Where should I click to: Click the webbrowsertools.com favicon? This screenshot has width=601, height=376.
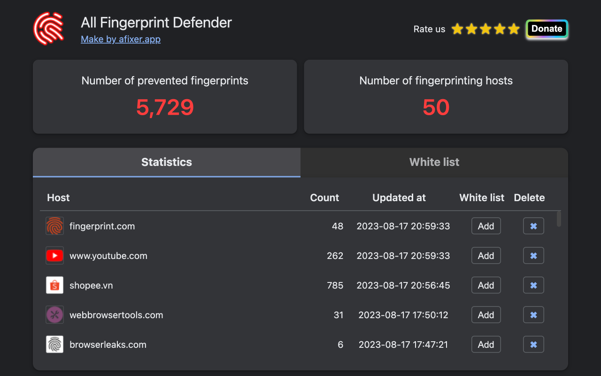click(54, 314)
